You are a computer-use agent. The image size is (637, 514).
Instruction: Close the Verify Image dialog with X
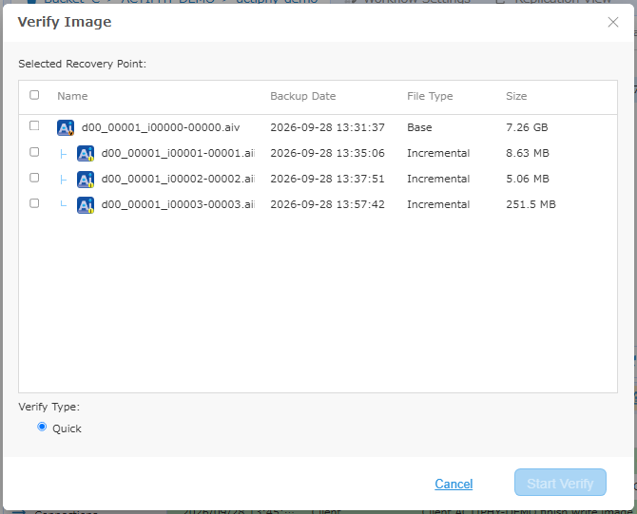pos(613,22)
